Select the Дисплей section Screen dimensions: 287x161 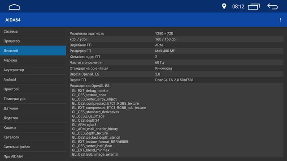(x=33, y=51)
